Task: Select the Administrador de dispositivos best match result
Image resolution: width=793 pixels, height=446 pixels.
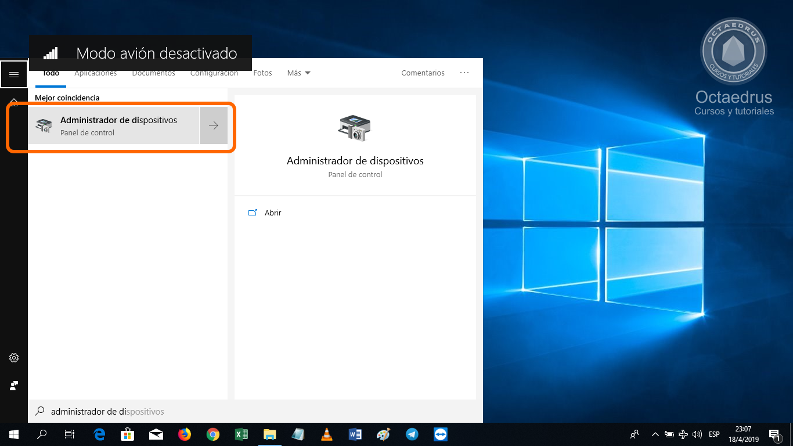Action: pos(114,125)
